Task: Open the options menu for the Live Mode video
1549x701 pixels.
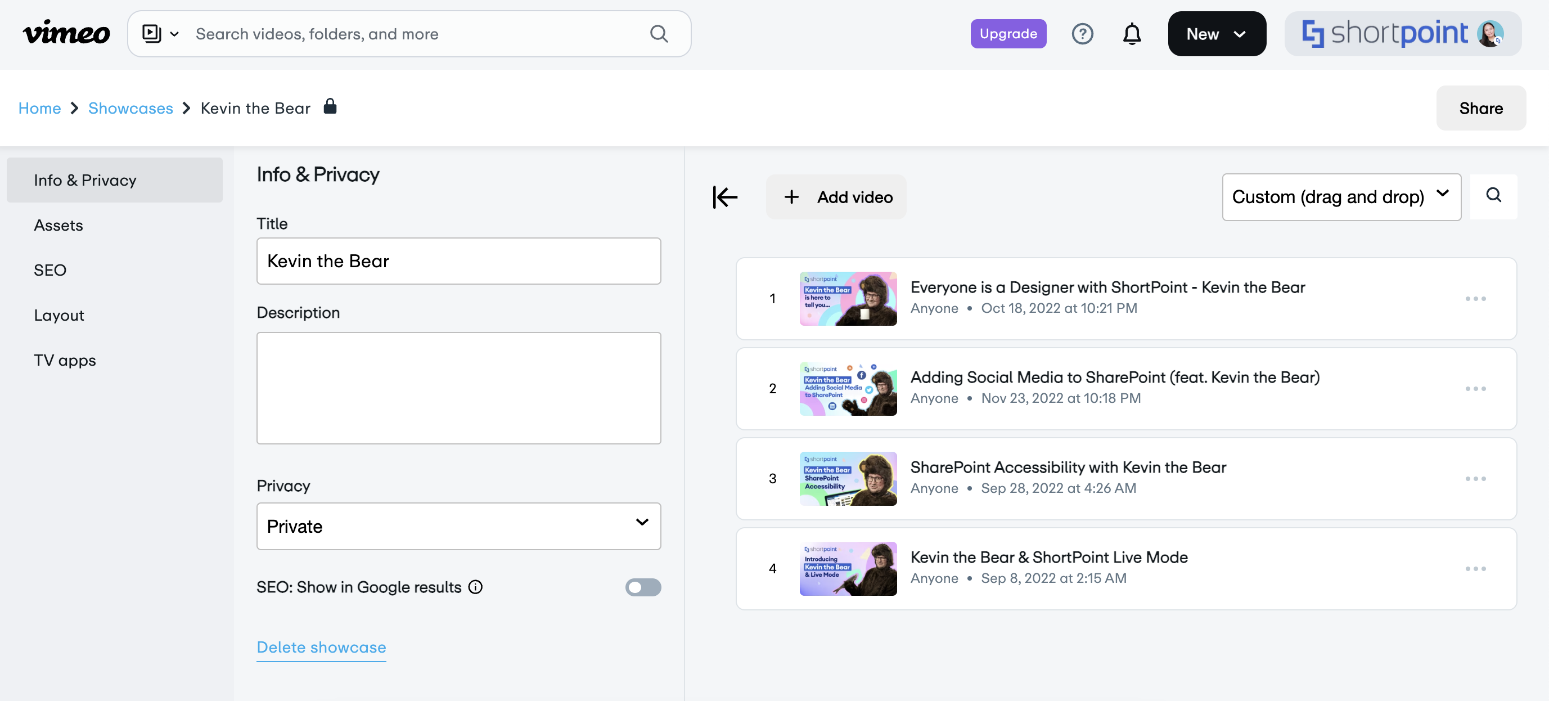Action: pyautogui.click(x=1475, y=569)
